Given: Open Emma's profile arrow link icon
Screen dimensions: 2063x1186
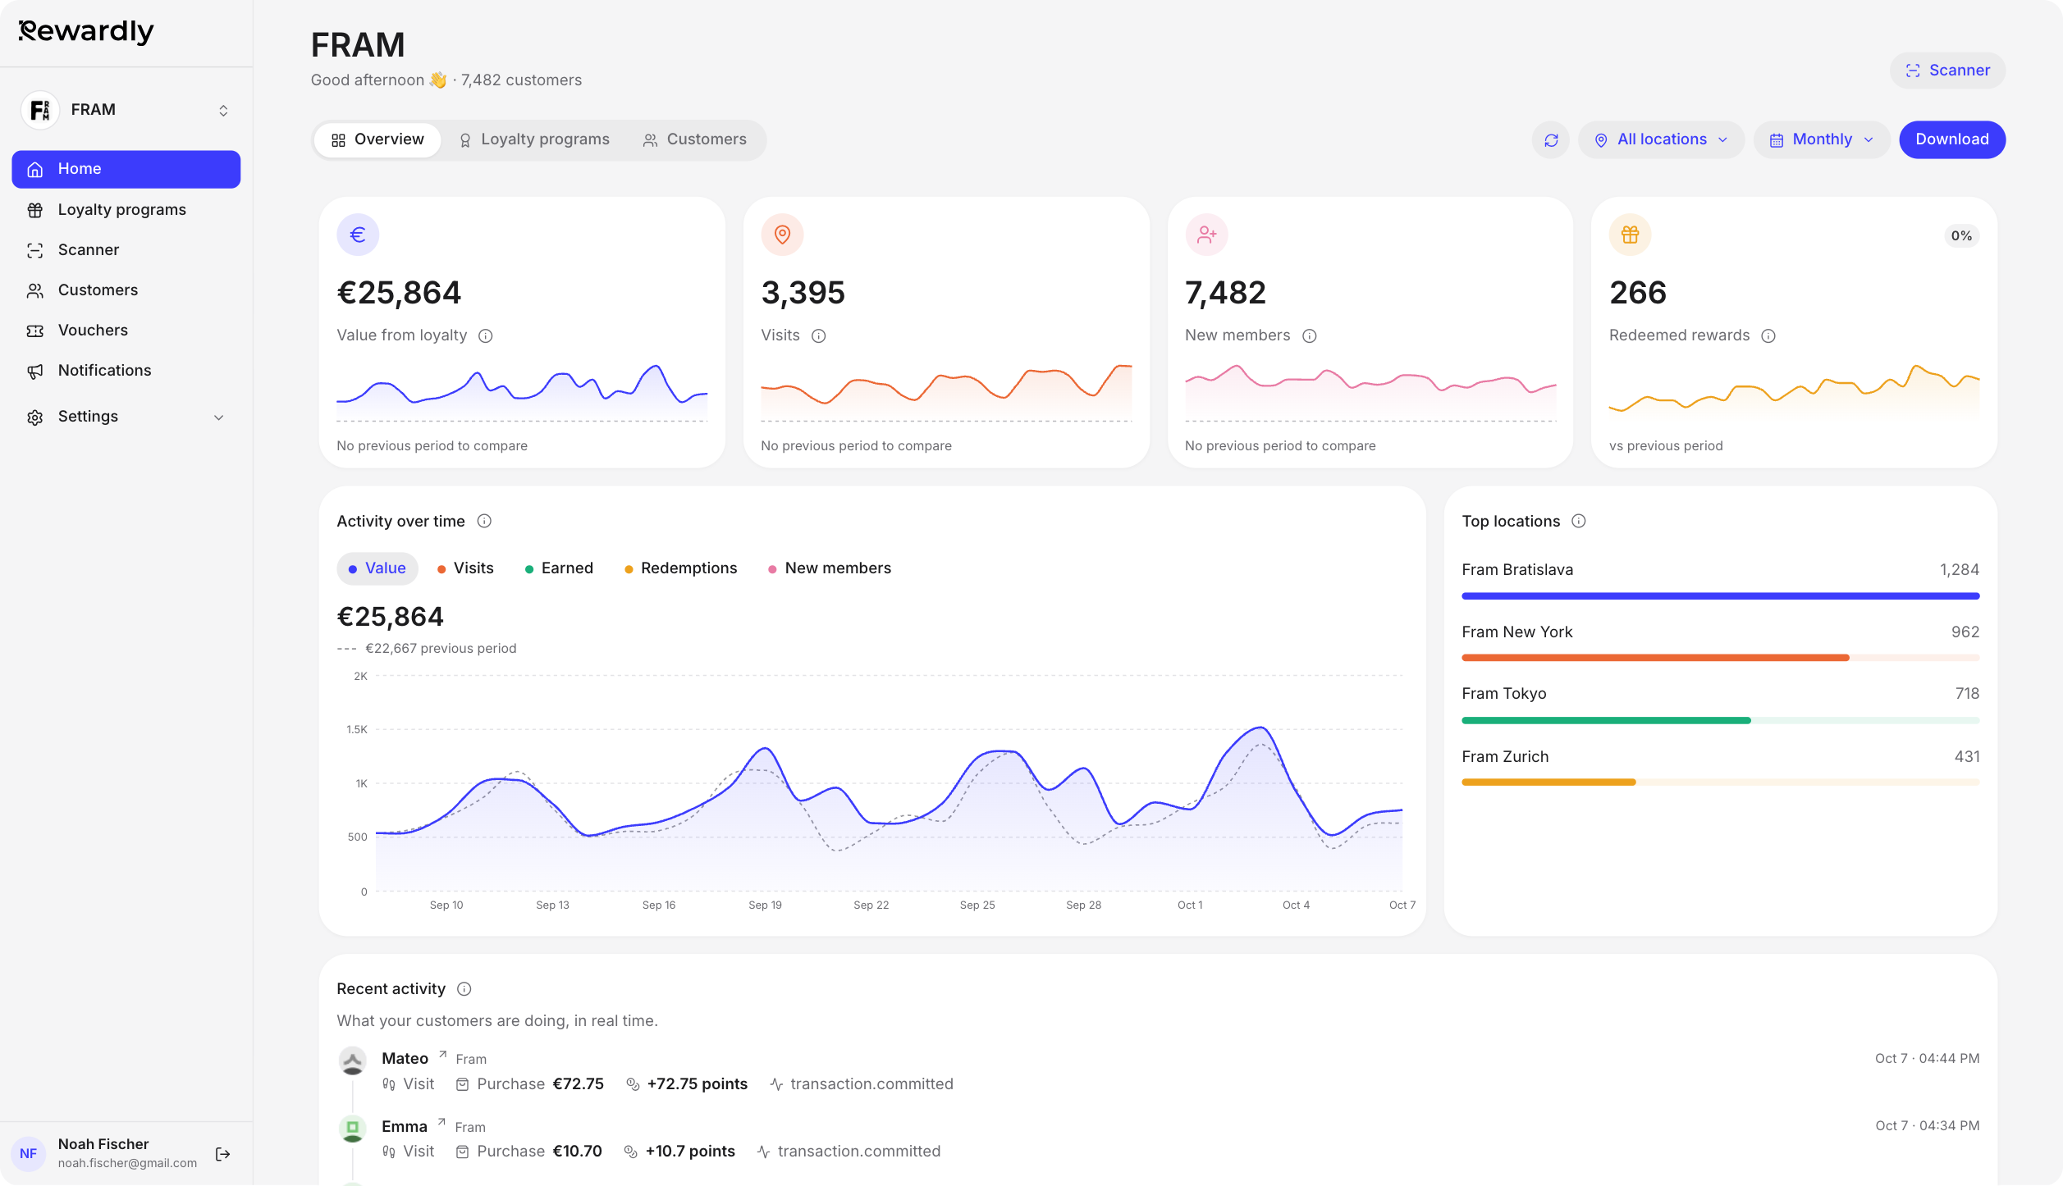Looking at the screenshot, I should 441,1121.
